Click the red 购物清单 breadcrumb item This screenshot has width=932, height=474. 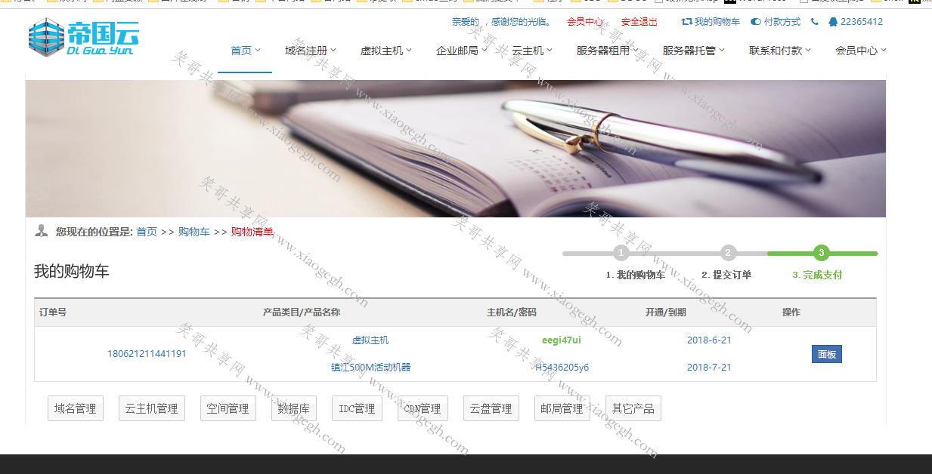pos(252,232)
